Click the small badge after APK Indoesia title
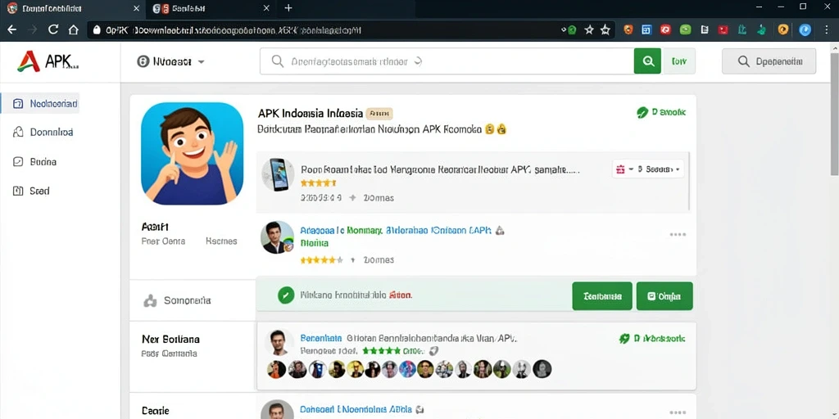 pyautogui.click(x=379, y=113)
